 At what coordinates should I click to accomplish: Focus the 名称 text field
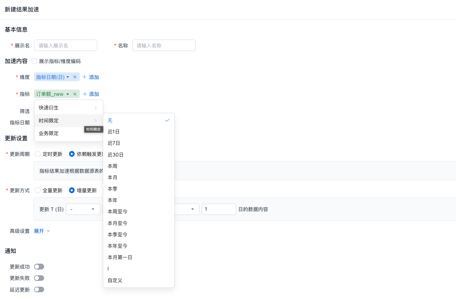point(164,45)
